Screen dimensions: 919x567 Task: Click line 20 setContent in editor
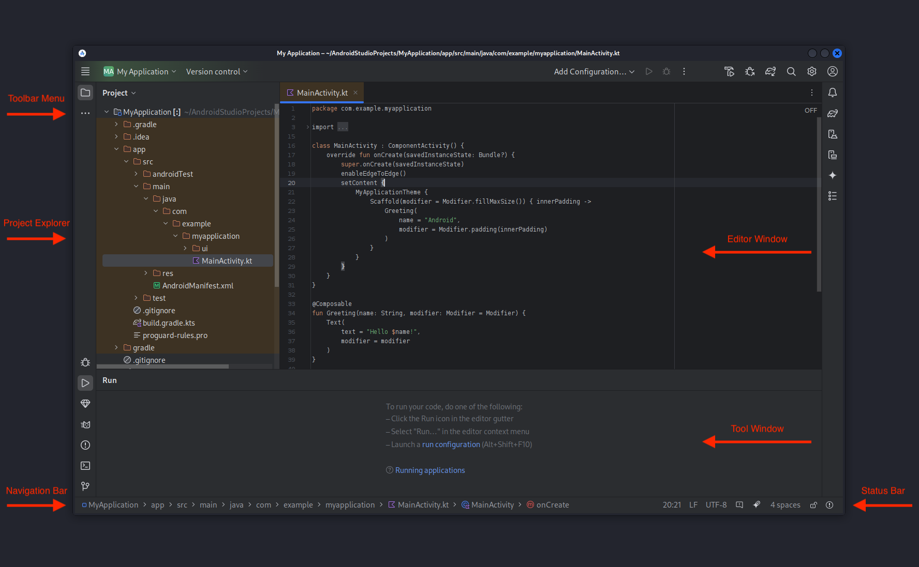tap(359, 182)
